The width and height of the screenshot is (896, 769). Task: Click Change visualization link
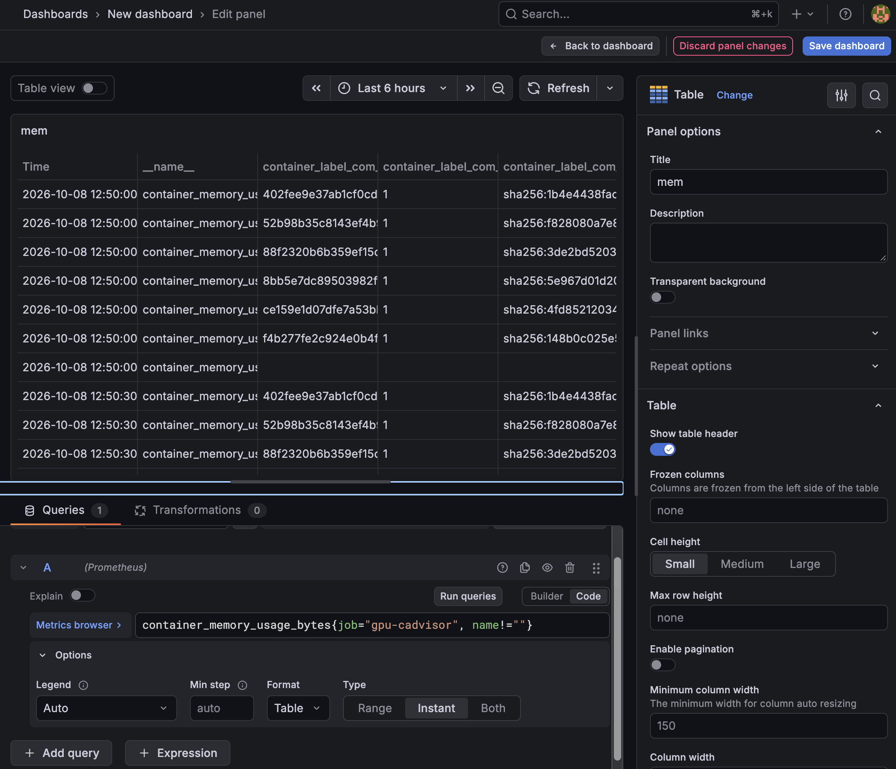point(734,95)
